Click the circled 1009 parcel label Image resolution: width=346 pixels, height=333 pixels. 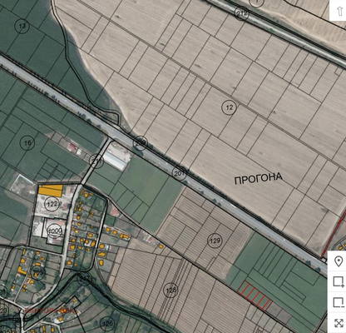pyautogui.click(x=55, y=231)
